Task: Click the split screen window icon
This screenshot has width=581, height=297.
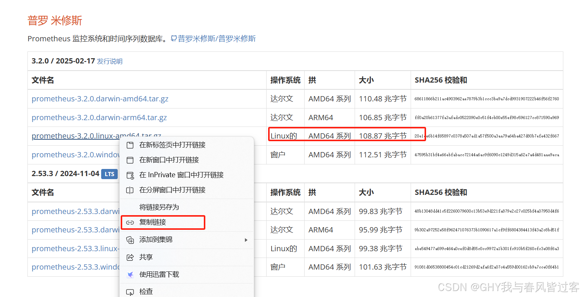Action: (x=130, y=190)
